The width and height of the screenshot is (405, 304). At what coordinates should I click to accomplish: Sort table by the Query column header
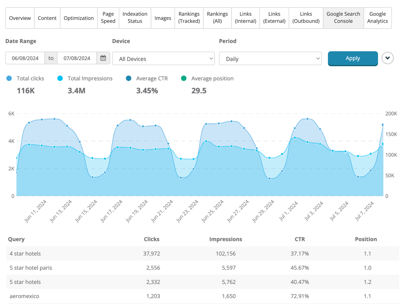[x=16, y=239]
